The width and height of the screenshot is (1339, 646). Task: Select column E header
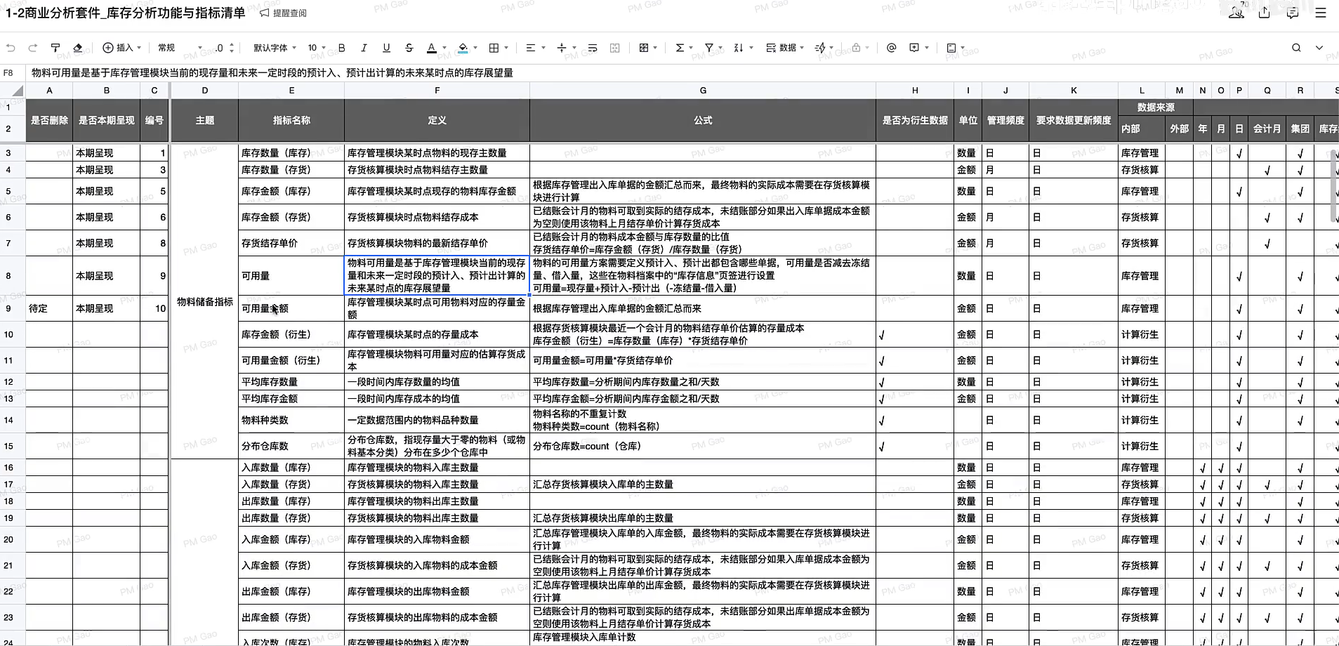coord(291,91)
